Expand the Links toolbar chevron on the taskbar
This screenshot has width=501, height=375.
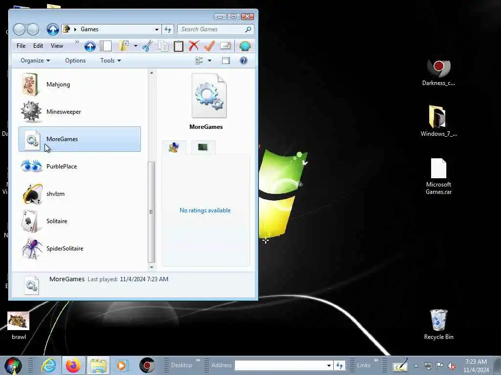coord(376,360)
